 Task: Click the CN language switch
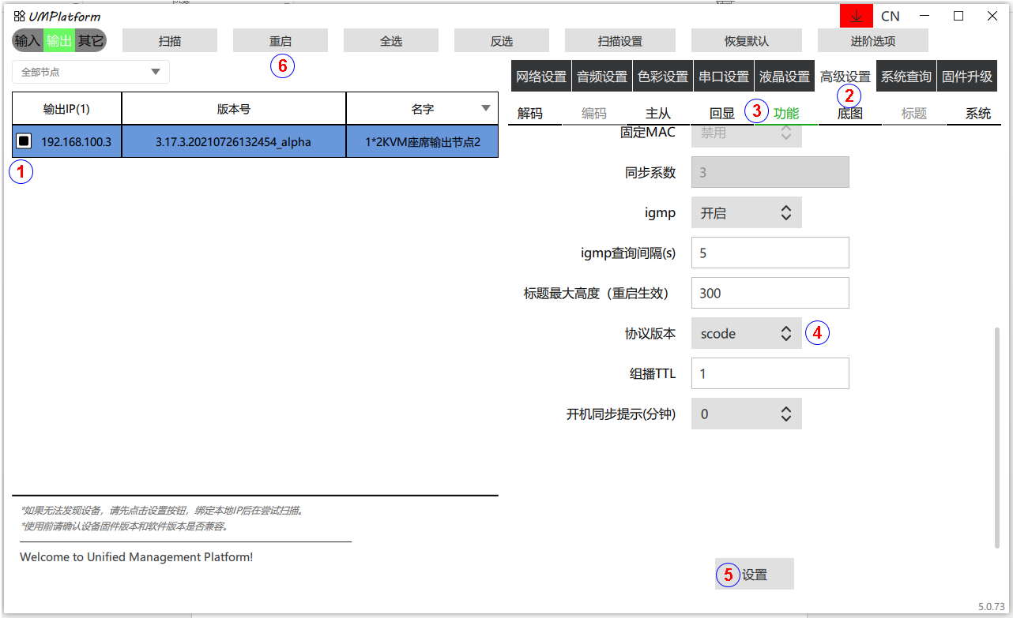tap(890, 16)
